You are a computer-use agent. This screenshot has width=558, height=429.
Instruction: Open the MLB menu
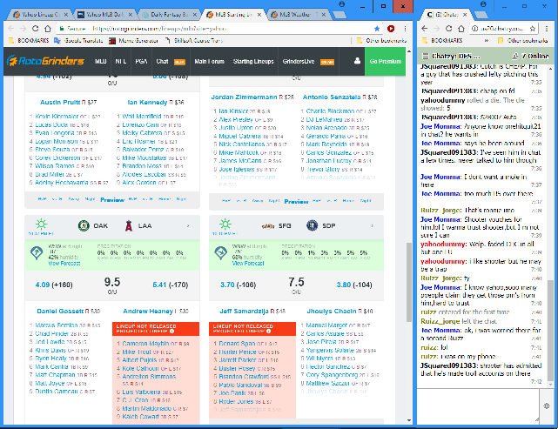tap(101, 61)
